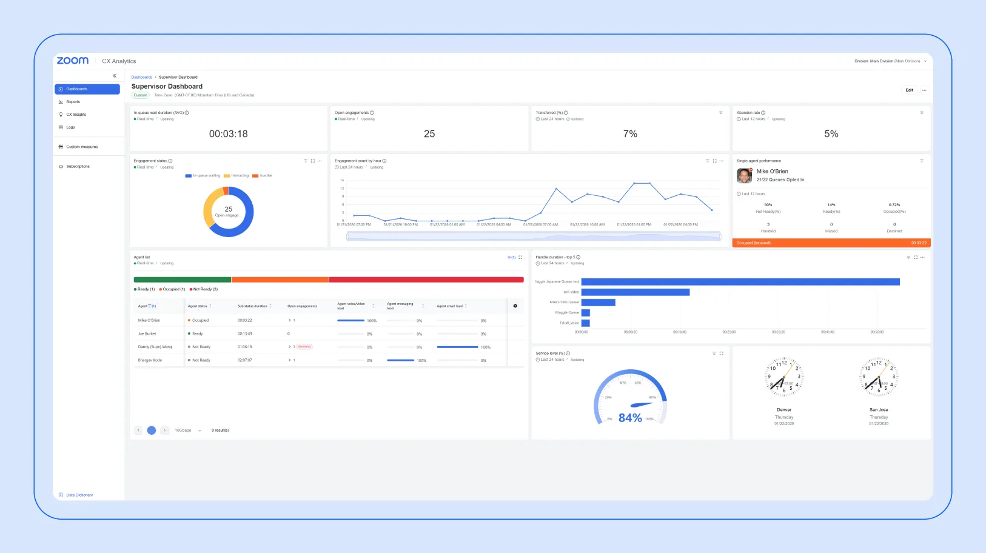Viewport: 986px width, 553px height.
Task: Open the Logs panel
Action: 71,127
